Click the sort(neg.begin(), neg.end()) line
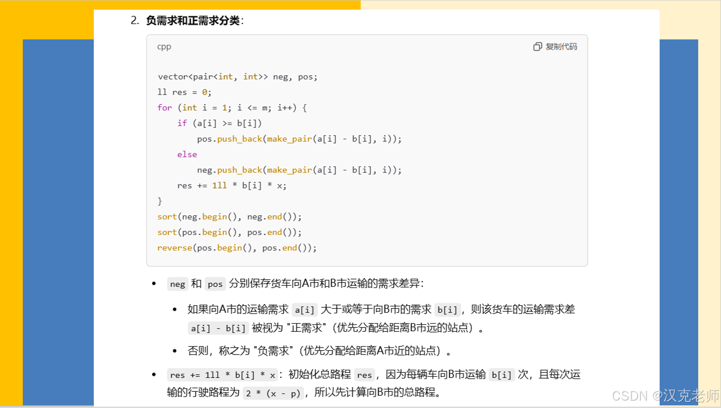721x408 pixels. tap(230, 217)
